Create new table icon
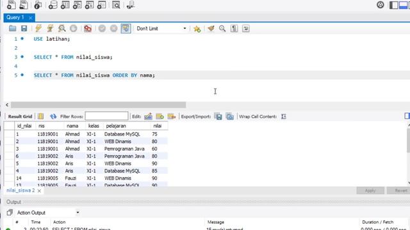The height and width of the screenshot is (230, 410). (x=65, y=4)
